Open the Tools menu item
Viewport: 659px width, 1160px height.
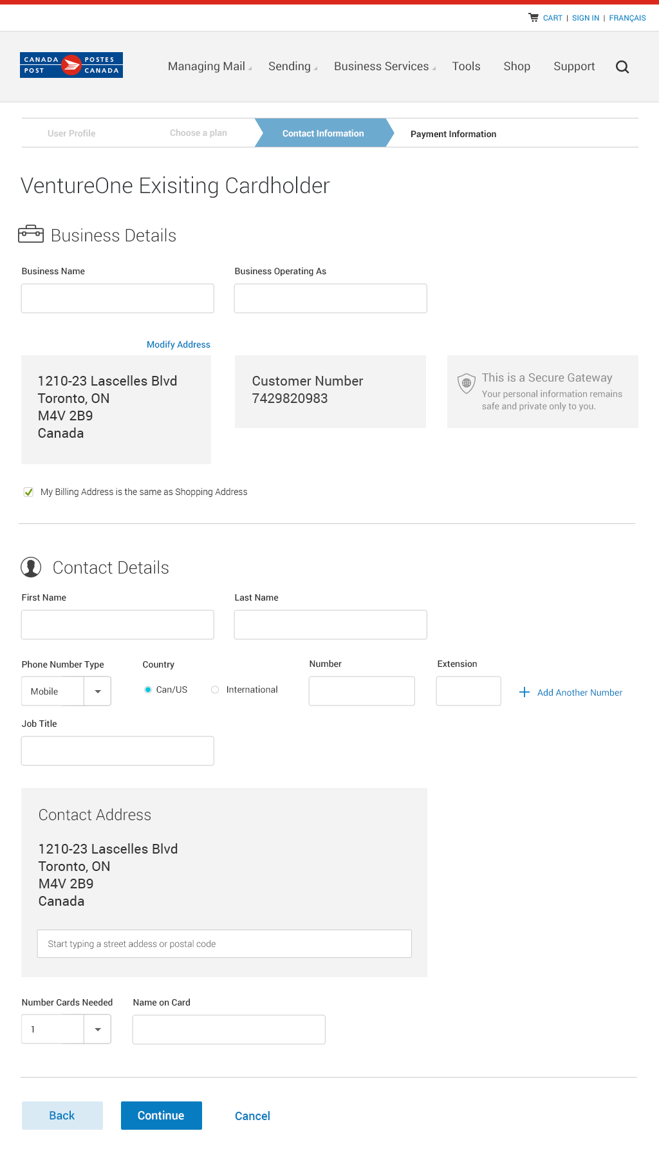(x=466, y=66)
